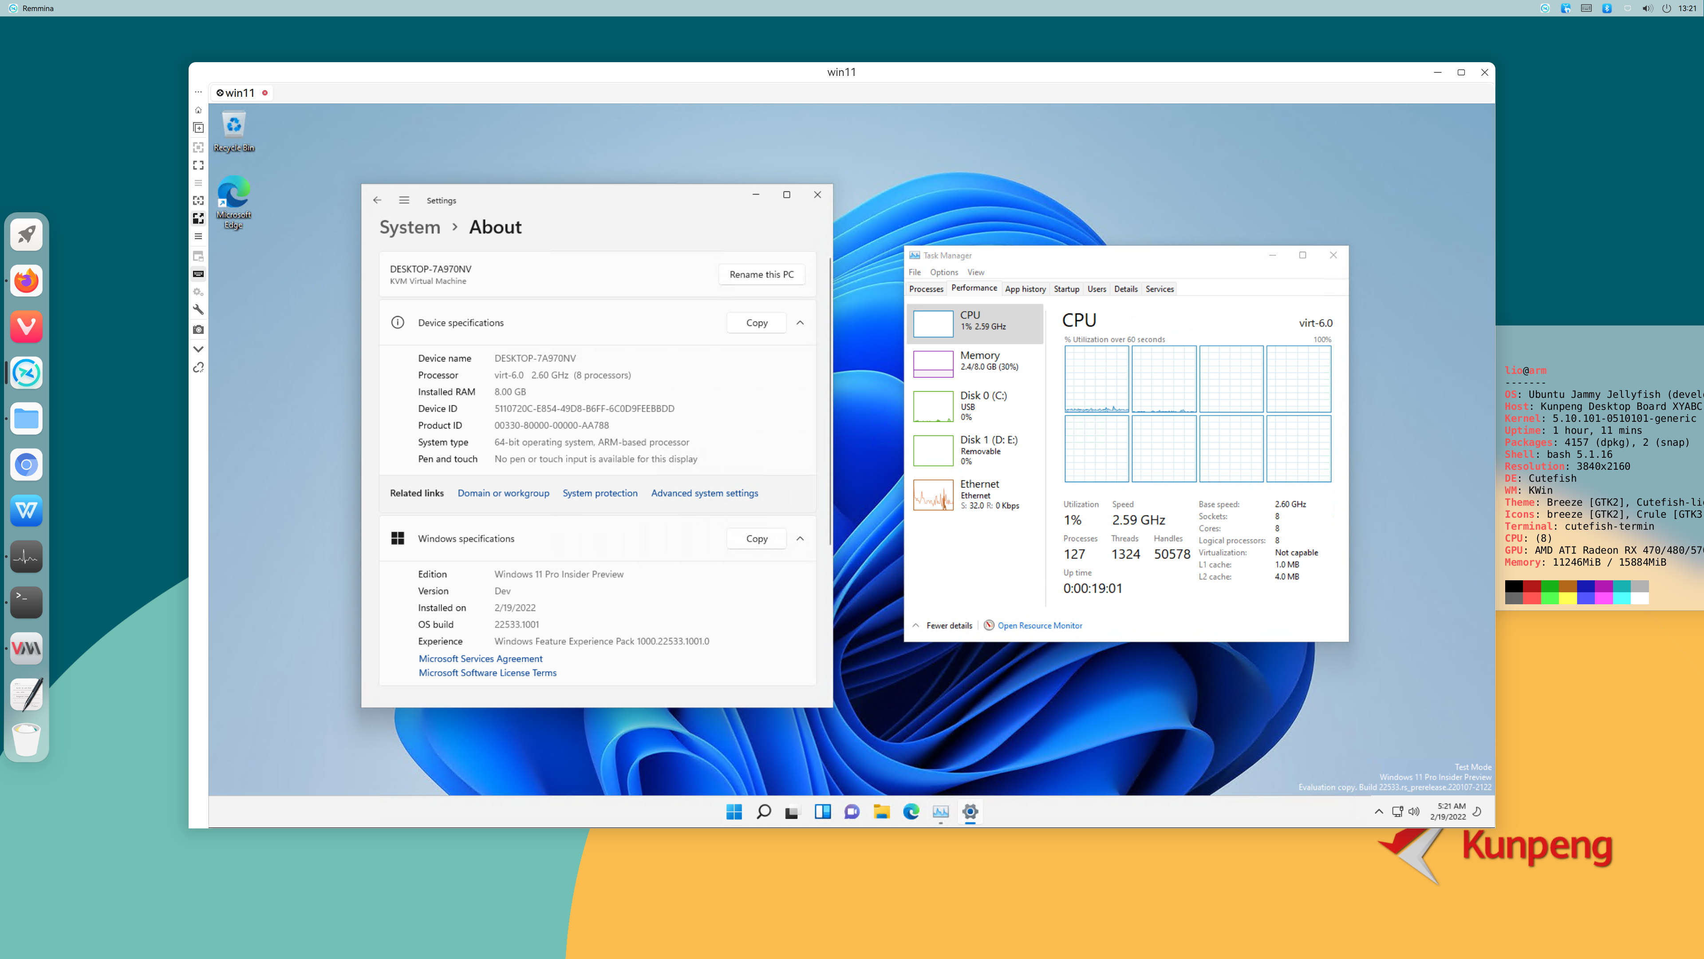Toggle Remmina fullscreen mode icon

coord(198,165)
